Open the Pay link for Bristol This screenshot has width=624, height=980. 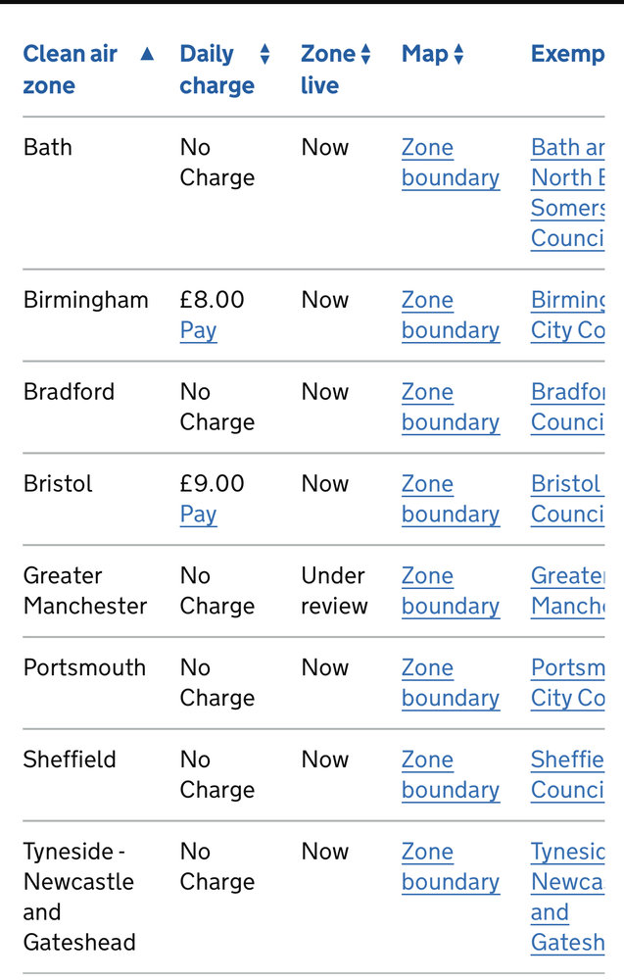(198, 514)
